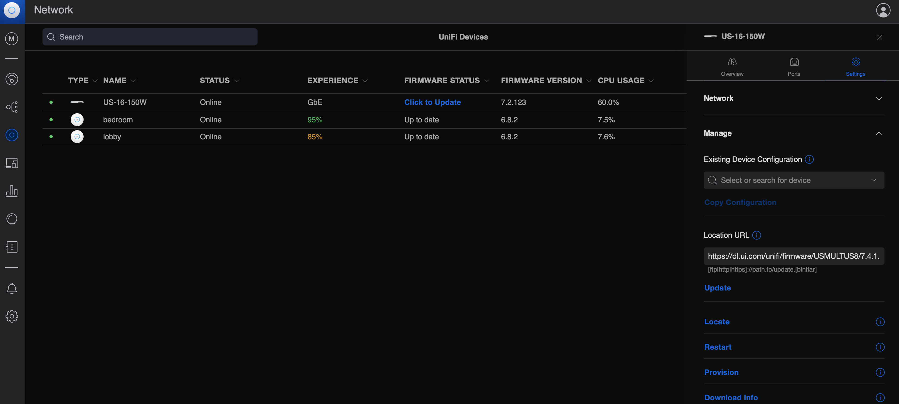899x404 pixels.
Task: Click the GbE experience cell
Action: point(315,102)
